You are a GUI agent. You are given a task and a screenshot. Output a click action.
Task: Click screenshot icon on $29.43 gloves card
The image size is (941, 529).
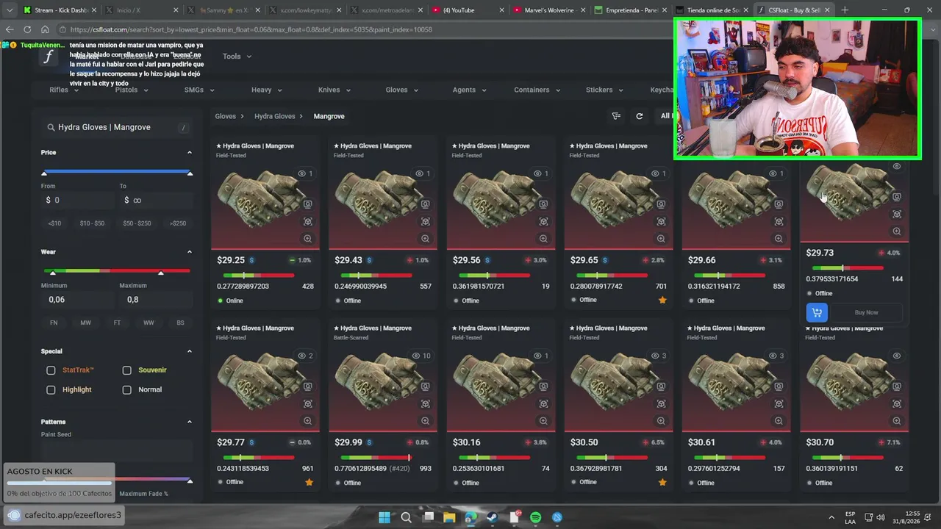[x=425, y=204]
